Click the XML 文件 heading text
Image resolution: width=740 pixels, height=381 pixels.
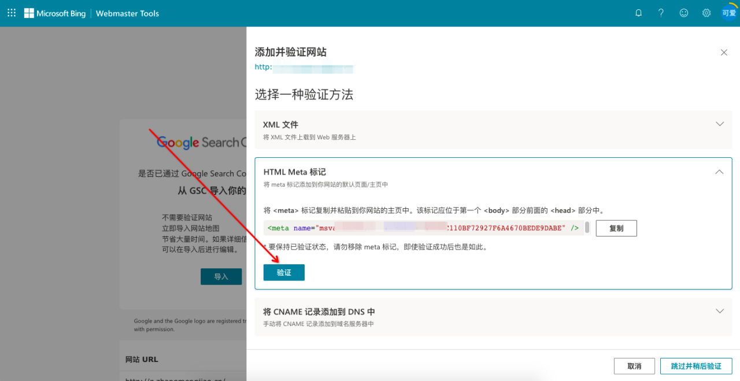point(280,124)
